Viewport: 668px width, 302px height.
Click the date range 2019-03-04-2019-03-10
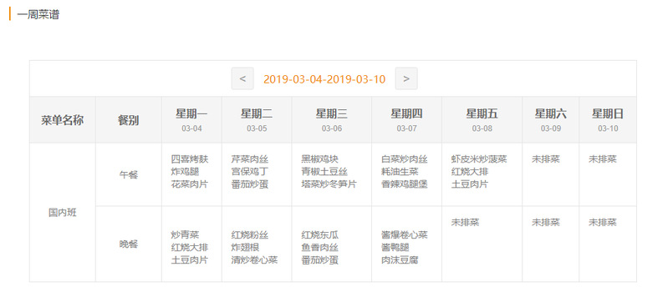coord(324,79)
